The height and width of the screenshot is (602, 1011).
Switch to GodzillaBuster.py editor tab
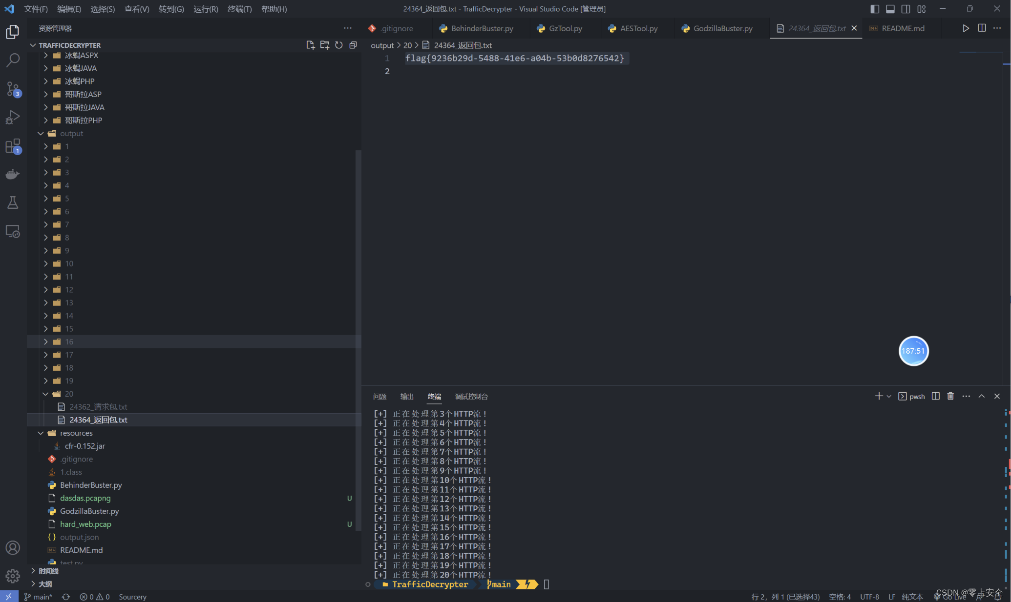point(722,28)
